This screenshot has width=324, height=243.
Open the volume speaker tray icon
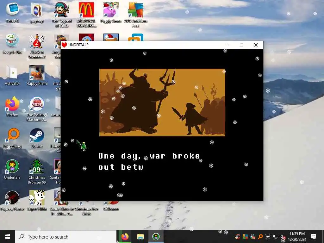283,237
